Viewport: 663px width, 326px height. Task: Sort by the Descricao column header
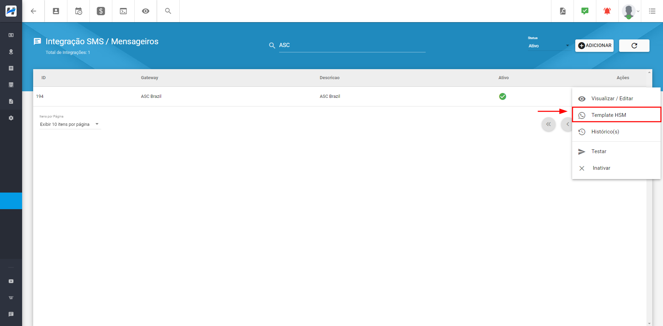tap(330, 78)
